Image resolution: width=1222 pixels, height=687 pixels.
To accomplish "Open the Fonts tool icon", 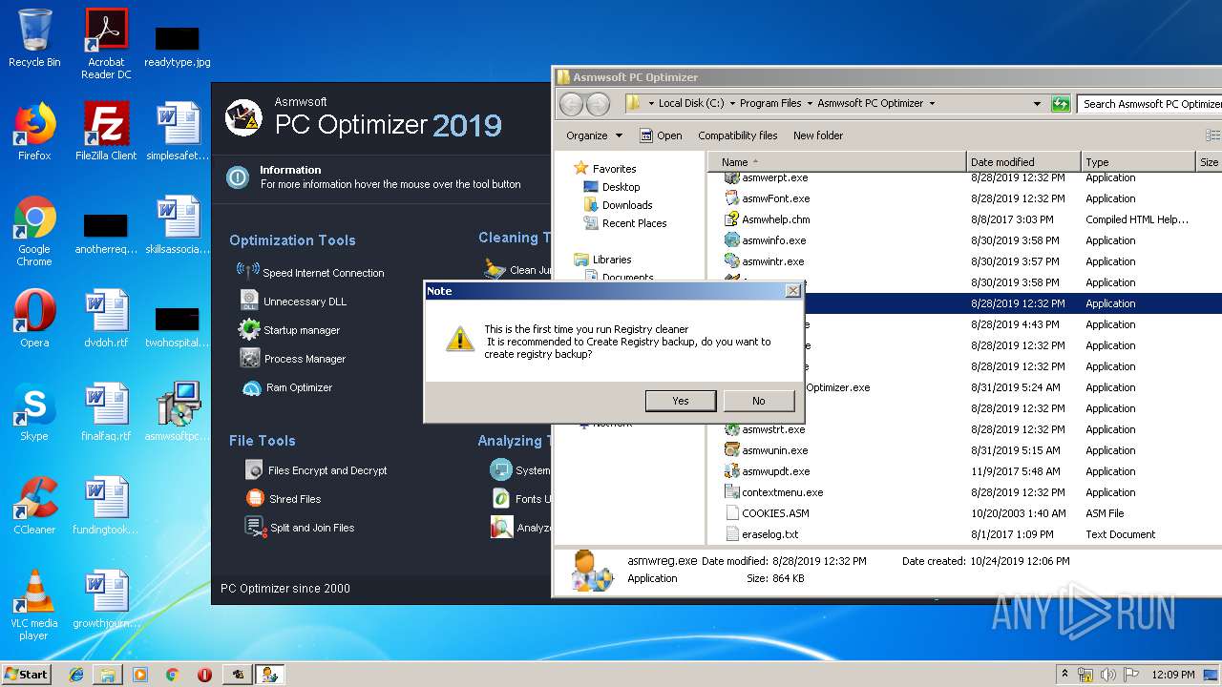I will click(x=501, y=498).
